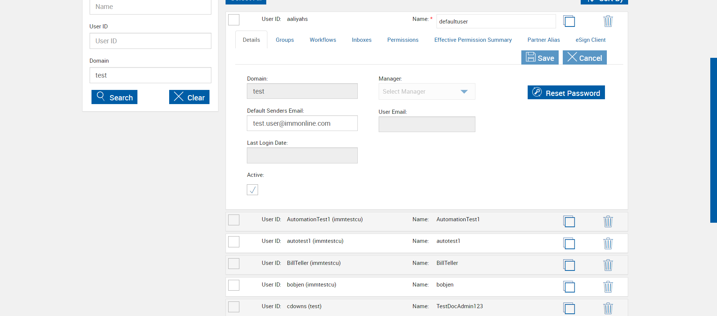The height and width of the screenshot is (316, 717).
Task: Click trash icon for AutomationTest1 user
Action: [608, 222]
